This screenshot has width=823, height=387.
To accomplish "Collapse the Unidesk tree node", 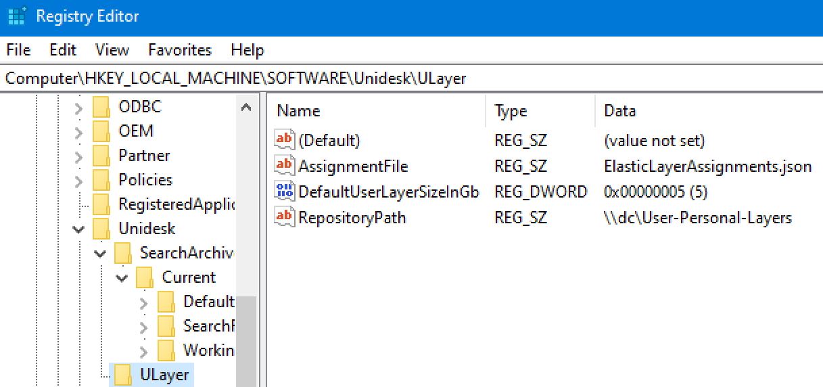I will [79, 229].
